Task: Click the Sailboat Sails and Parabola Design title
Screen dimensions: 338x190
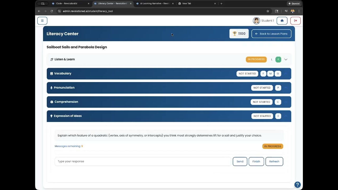Action: click(x=77, y=47)
